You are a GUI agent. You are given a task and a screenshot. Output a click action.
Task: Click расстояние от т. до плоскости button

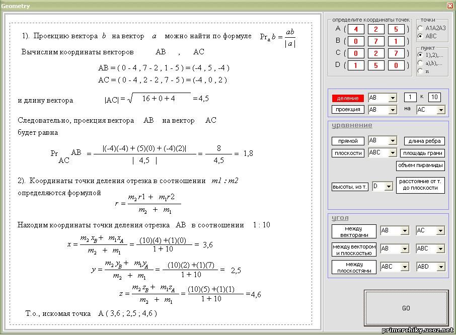(x=421, y=185)
